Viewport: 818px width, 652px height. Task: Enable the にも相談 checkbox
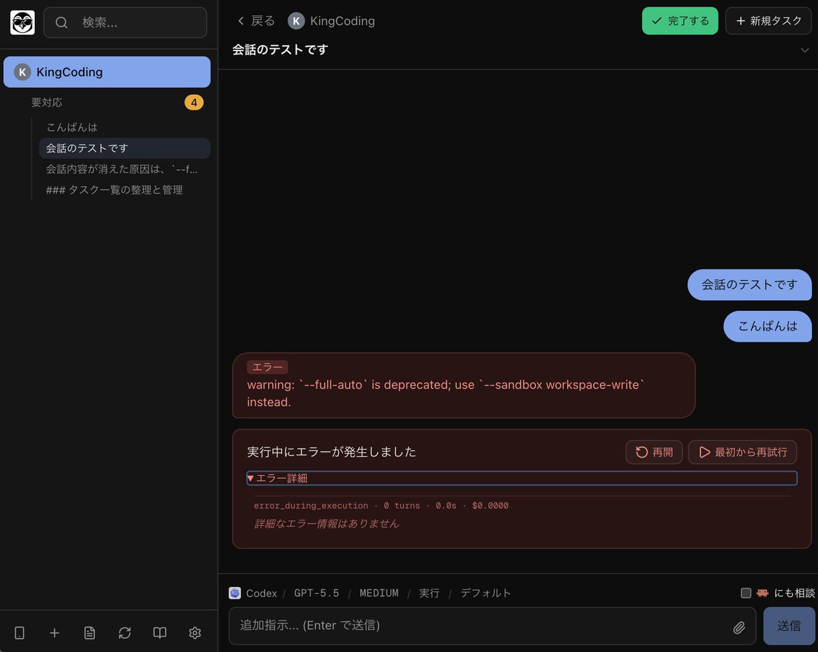746,593
